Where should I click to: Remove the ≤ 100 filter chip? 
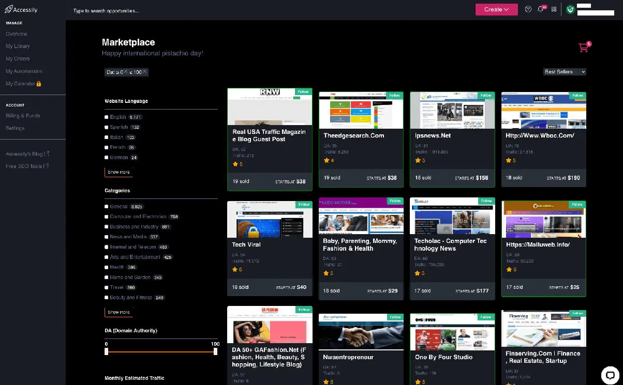[x=144, y=72]
